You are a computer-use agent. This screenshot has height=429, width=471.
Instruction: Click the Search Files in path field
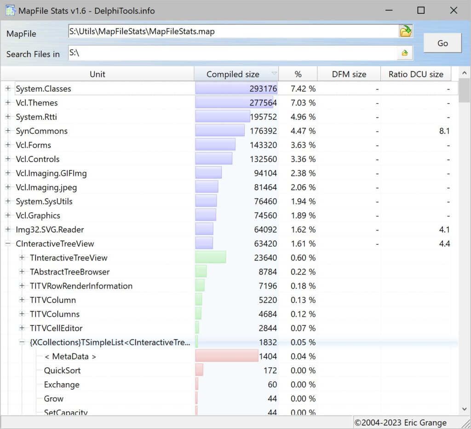[x=233, y=53]
